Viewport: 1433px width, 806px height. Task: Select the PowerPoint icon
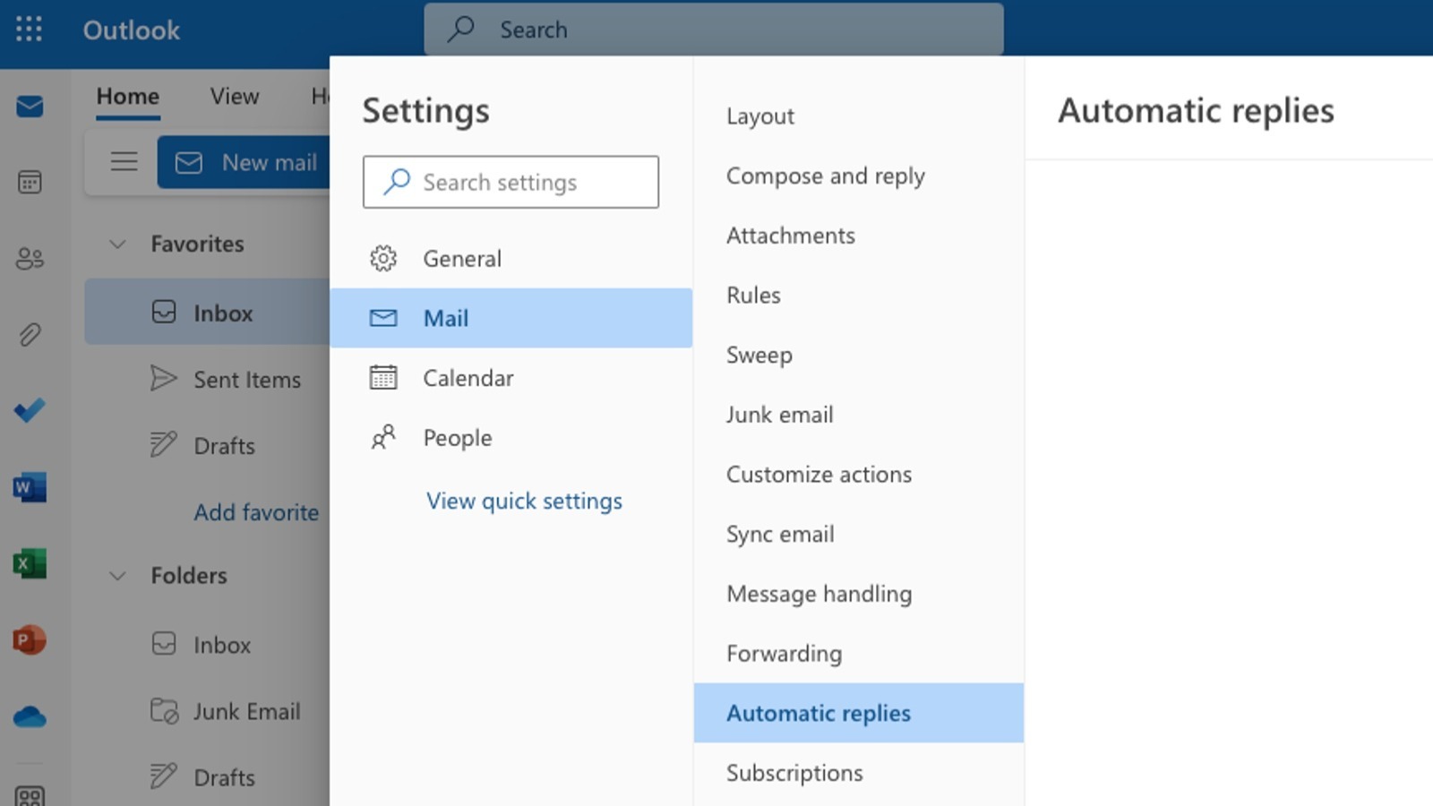(30, 639)
